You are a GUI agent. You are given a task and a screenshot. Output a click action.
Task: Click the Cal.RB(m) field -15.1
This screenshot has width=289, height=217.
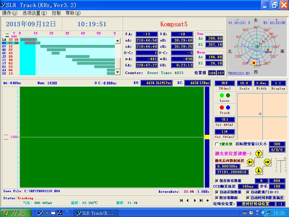[x=224, y=120]
